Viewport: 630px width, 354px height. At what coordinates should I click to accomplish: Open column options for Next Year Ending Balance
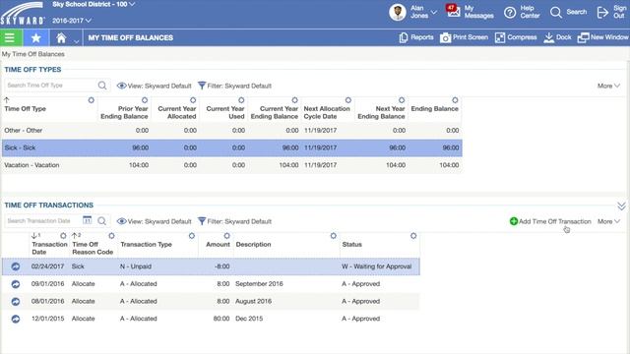[x=402, y=100]
